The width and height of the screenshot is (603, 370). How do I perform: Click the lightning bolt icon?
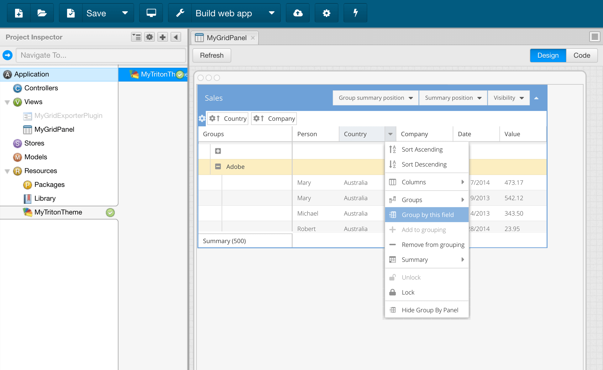355,13
